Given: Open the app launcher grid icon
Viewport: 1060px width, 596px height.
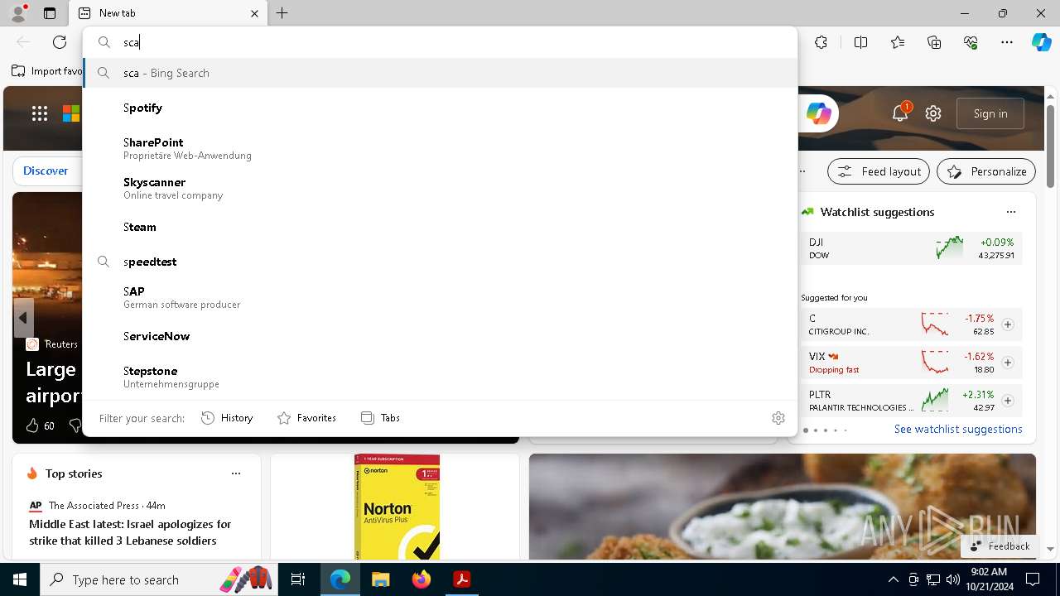Looking at the screenshot, I should tap(40, 113).
